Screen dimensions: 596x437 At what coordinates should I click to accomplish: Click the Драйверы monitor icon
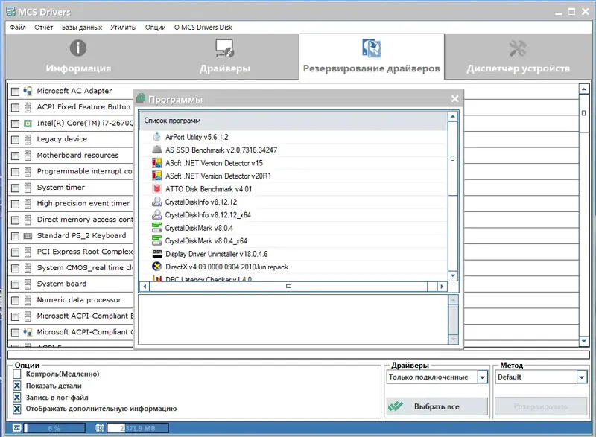[x=225, y=48]
